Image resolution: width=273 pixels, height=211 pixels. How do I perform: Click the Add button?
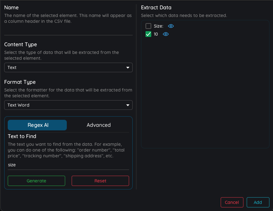click(258, 202)
